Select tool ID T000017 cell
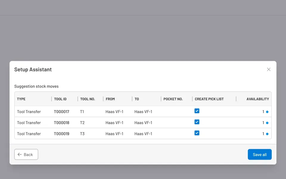The height and width of the screenshot is (179, 286). (61, 112)
